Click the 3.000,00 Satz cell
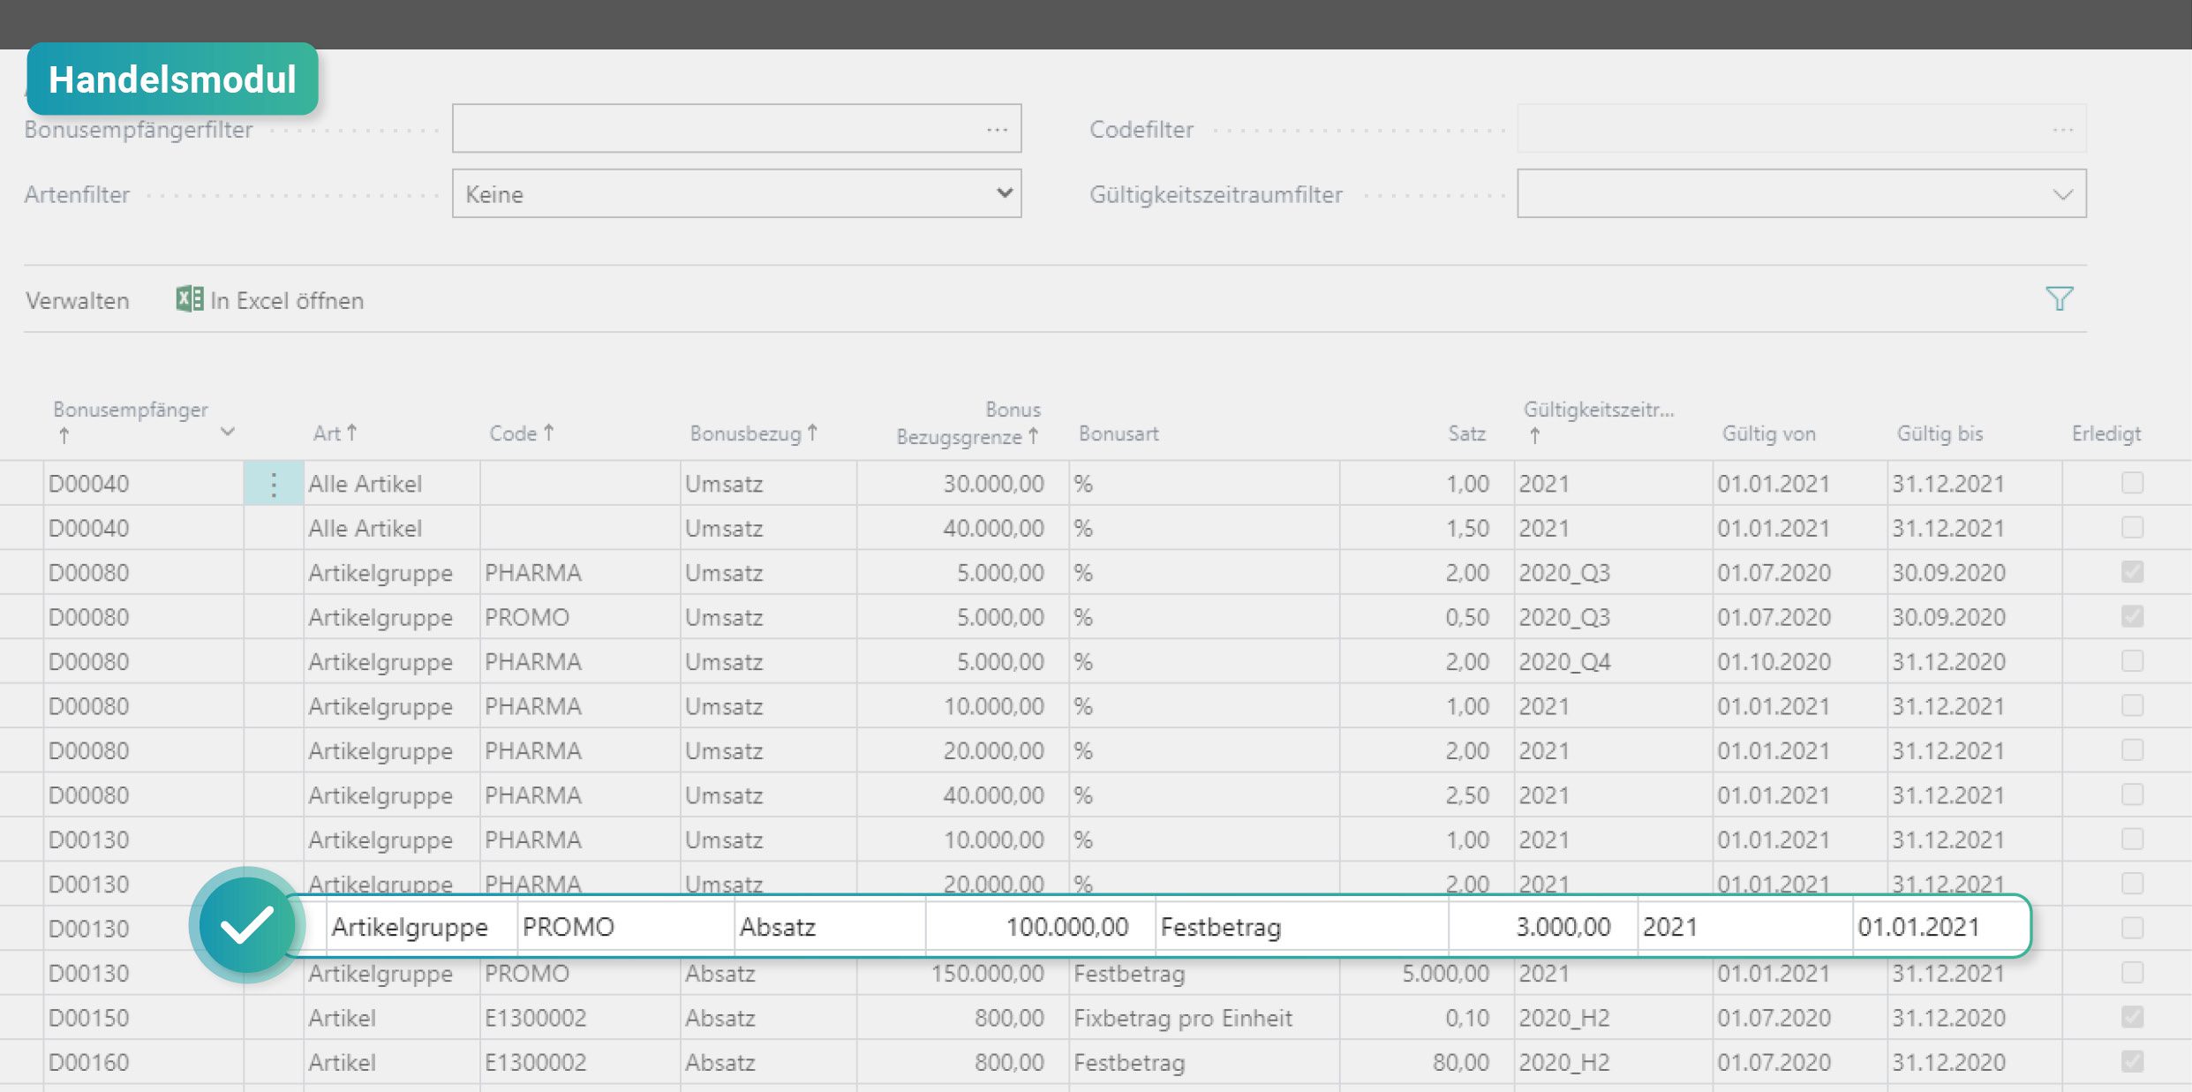 pos(1543,927)
